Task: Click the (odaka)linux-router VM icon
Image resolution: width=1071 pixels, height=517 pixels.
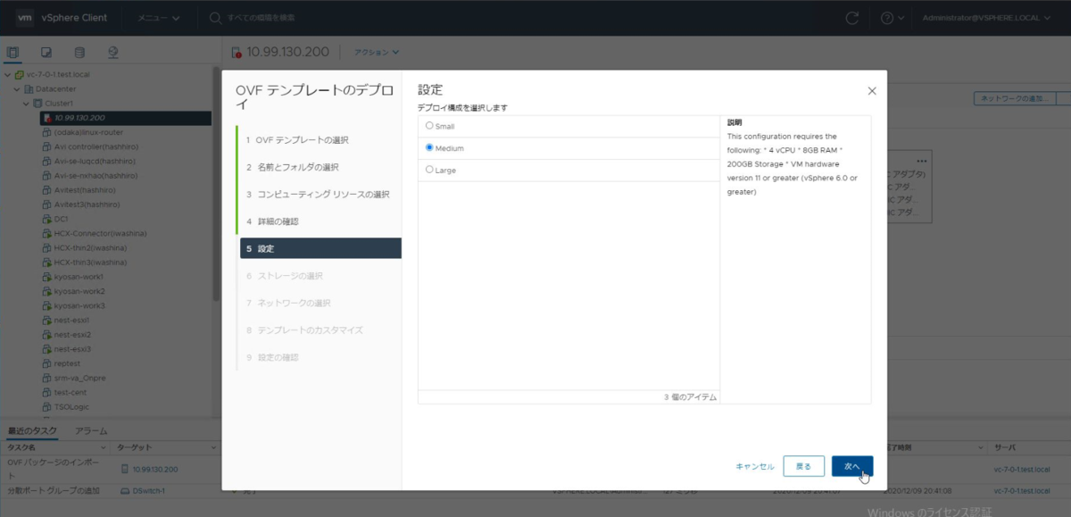Action: (x=47, y=132)
